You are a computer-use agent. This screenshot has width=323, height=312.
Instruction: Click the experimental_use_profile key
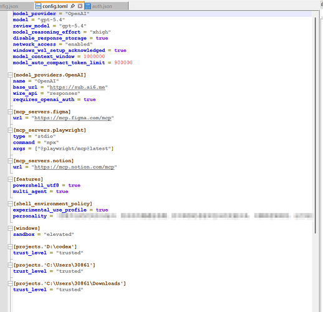click(50, 210)
